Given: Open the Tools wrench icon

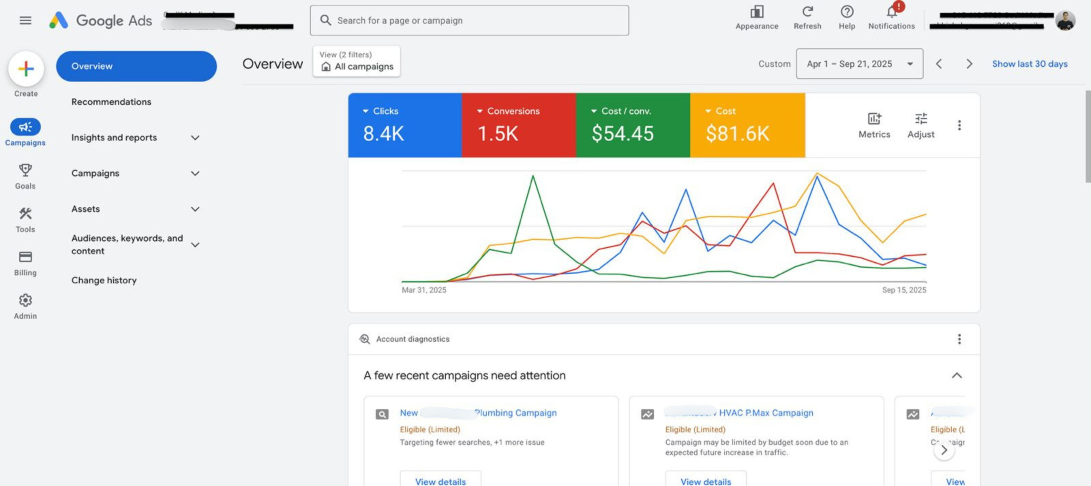Looking at the screenshot, I should 25,214.
